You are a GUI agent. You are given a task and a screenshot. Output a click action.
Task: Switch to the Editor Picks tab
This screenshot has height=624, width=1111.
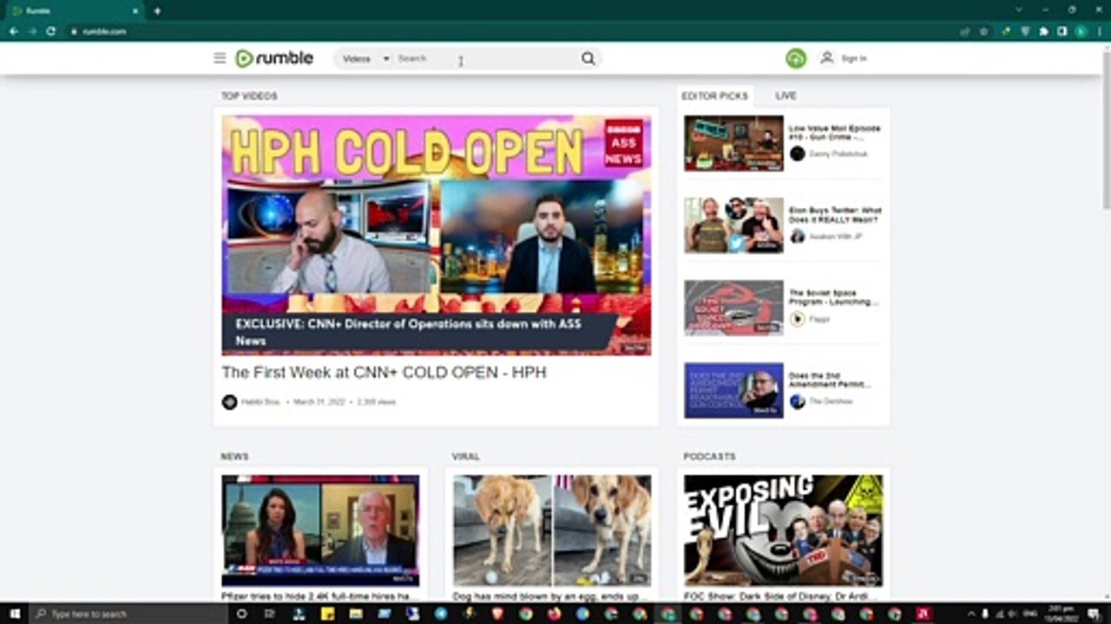click(x=714, y=95)
